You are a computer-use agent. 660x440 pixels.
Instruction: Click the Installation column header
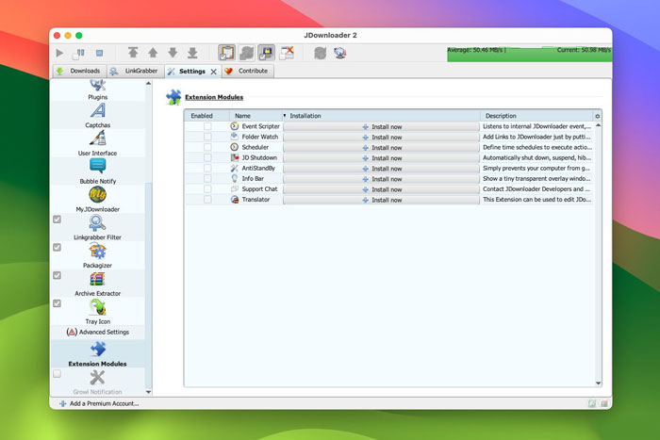pyautogui.click(x=381, y=116)
